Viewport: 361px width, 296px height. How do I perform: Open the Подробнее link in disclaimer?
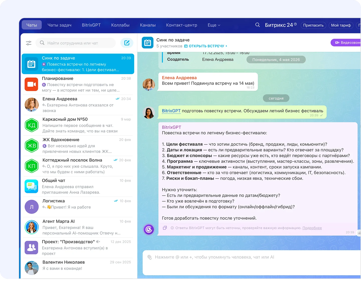[312, 228]
